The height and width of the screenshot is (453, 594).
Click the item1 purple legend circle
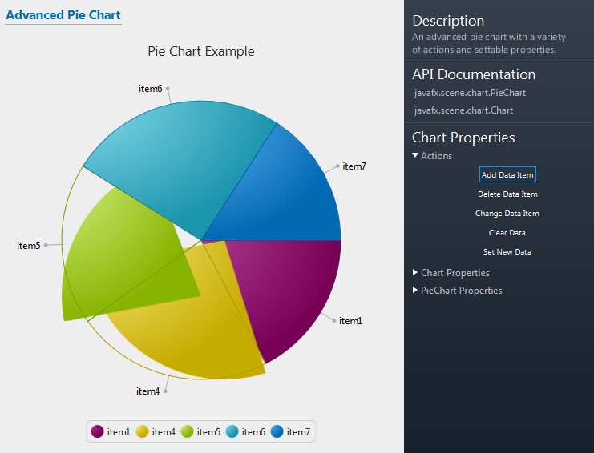coord(98,431)
